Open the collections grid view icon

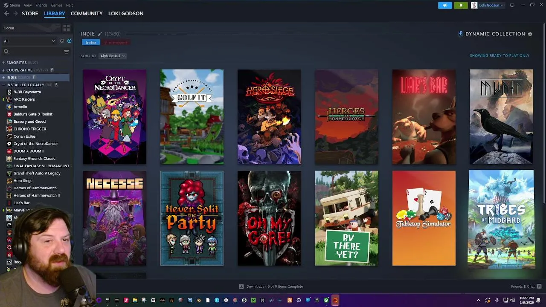[x=66, y=28]
